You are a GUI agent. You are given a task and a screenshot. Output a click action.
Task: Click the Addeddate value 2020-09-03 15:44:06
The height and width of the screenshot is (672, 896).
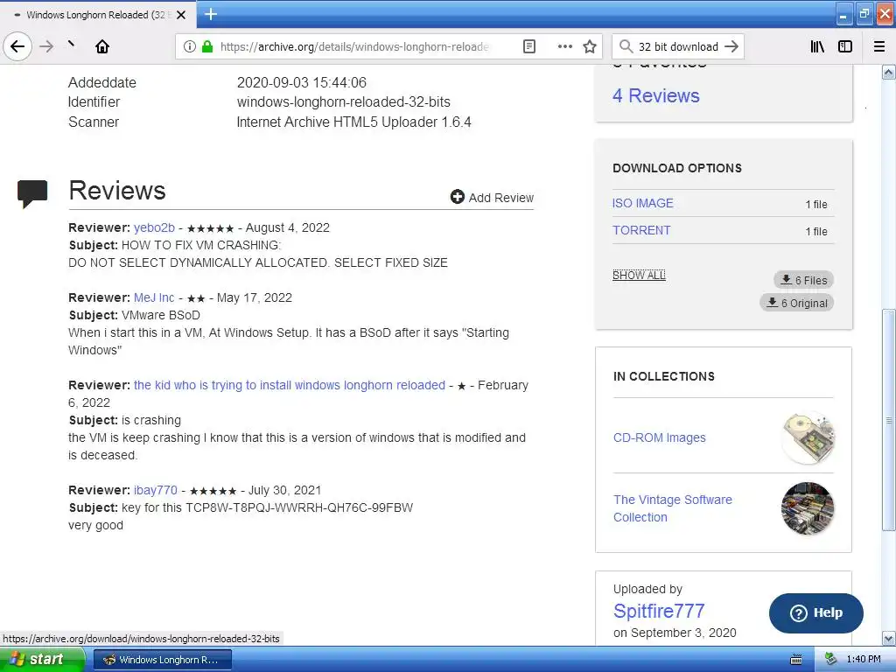pos(302,82)
